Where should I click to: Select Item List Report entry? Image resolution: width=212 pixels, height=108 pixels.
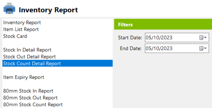[21, 29]
